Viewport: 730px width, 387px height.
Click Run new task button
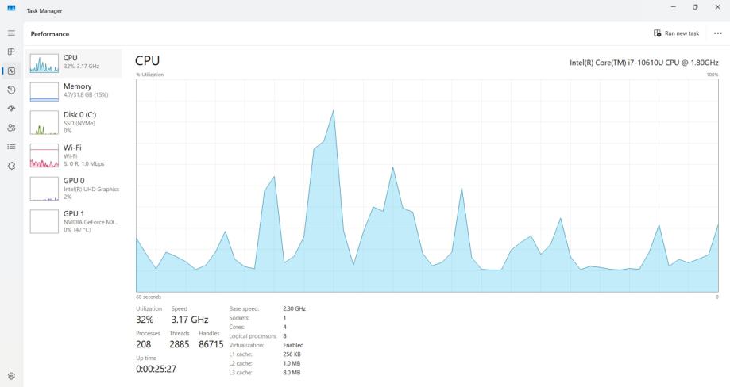676,33
